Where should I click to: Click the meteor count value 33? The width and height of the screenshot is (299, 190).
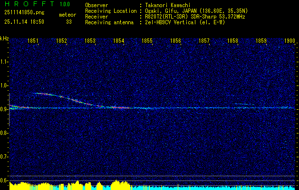pyautogui.click(x=69, y=21)
